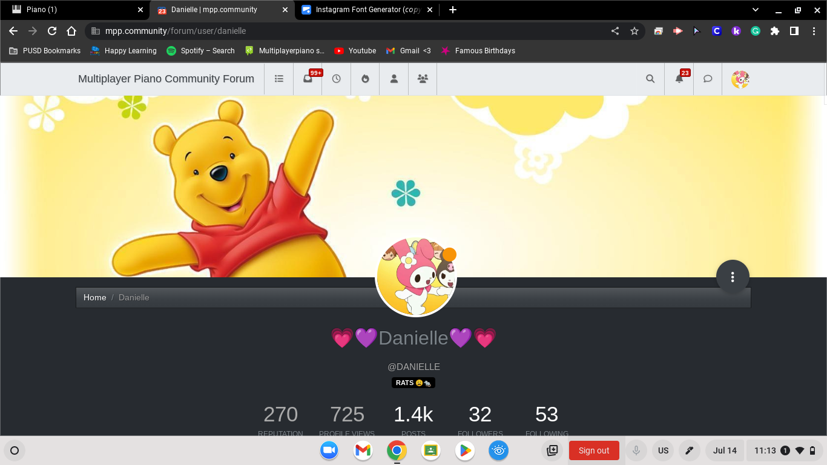Go back to the previous page

pyautogui.click(x=13, y=31)
